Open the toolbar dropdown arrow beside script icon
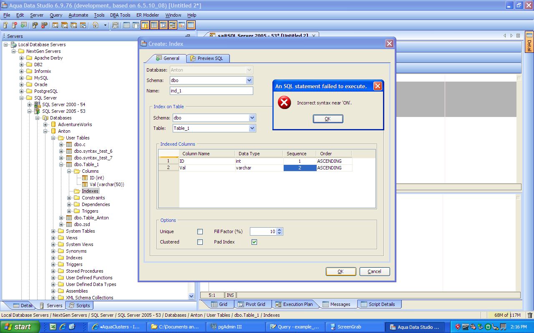The width and height of the screenshot is (534, 333). (x=105, y=25)
